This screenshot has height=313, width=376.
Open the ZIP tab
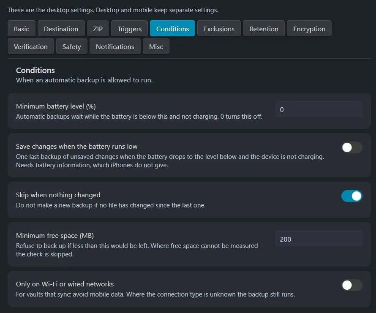[98, 29]
